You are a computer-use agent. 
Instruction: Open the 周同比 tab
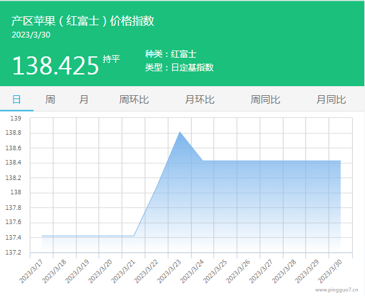pyautogui.click(x=265, y=100)
